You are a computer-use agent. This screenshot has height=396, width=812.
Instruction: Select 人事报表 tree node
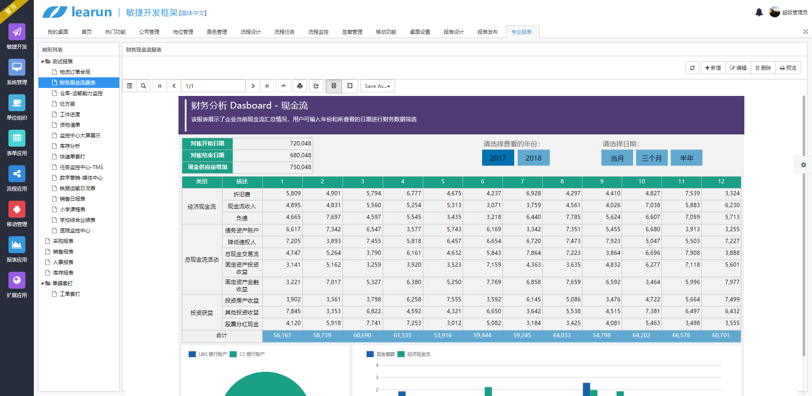click(x=63, y=262)
